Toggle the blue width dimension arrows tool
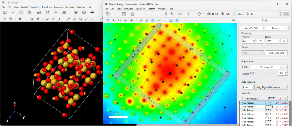Image resolution: width=292 pixels, height=126 pixels. pyautogui.click(x=159, y=20)
